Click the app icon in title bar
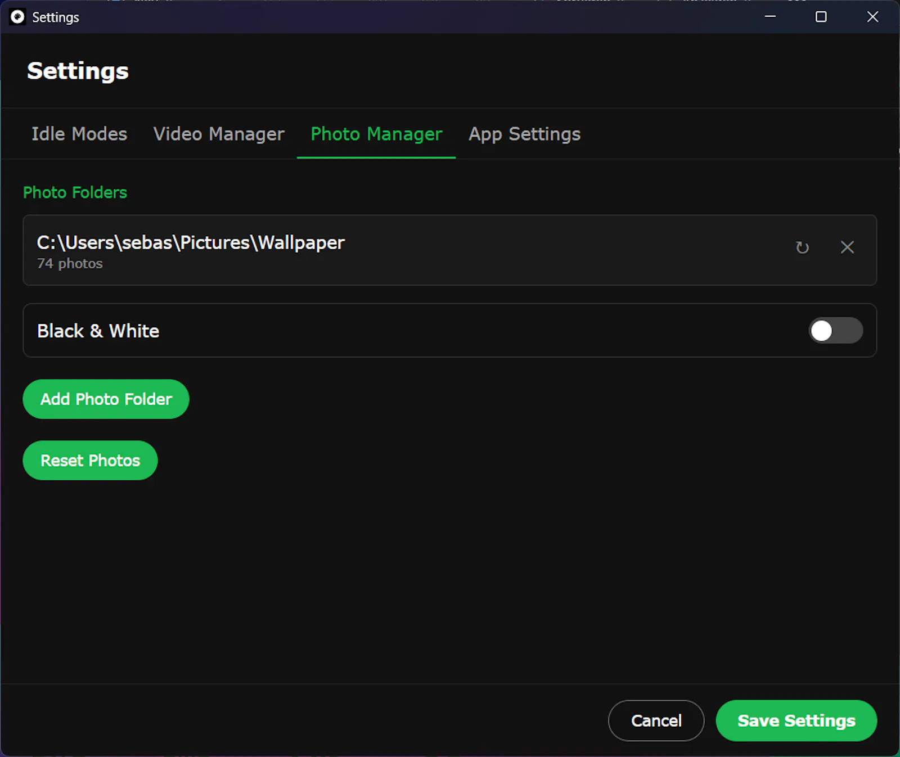 17,17
